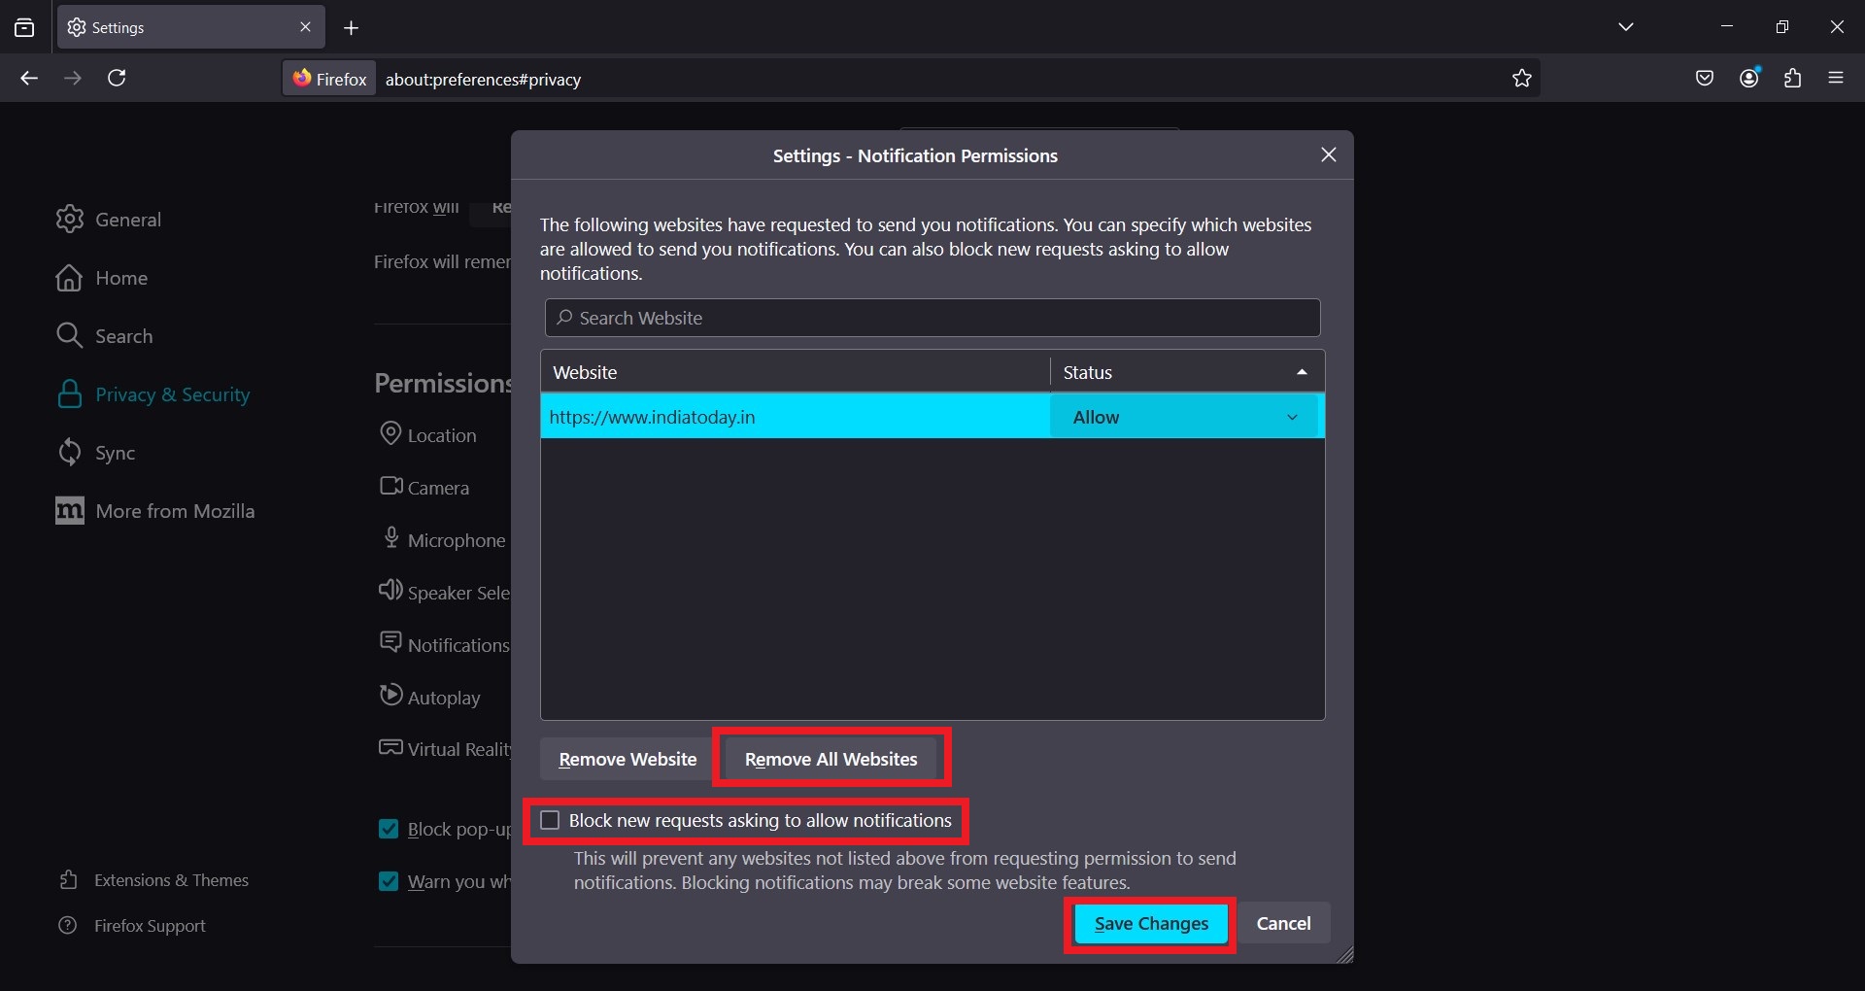
Task: Open the list all tabs chevron
Action: click(1626, 27)
